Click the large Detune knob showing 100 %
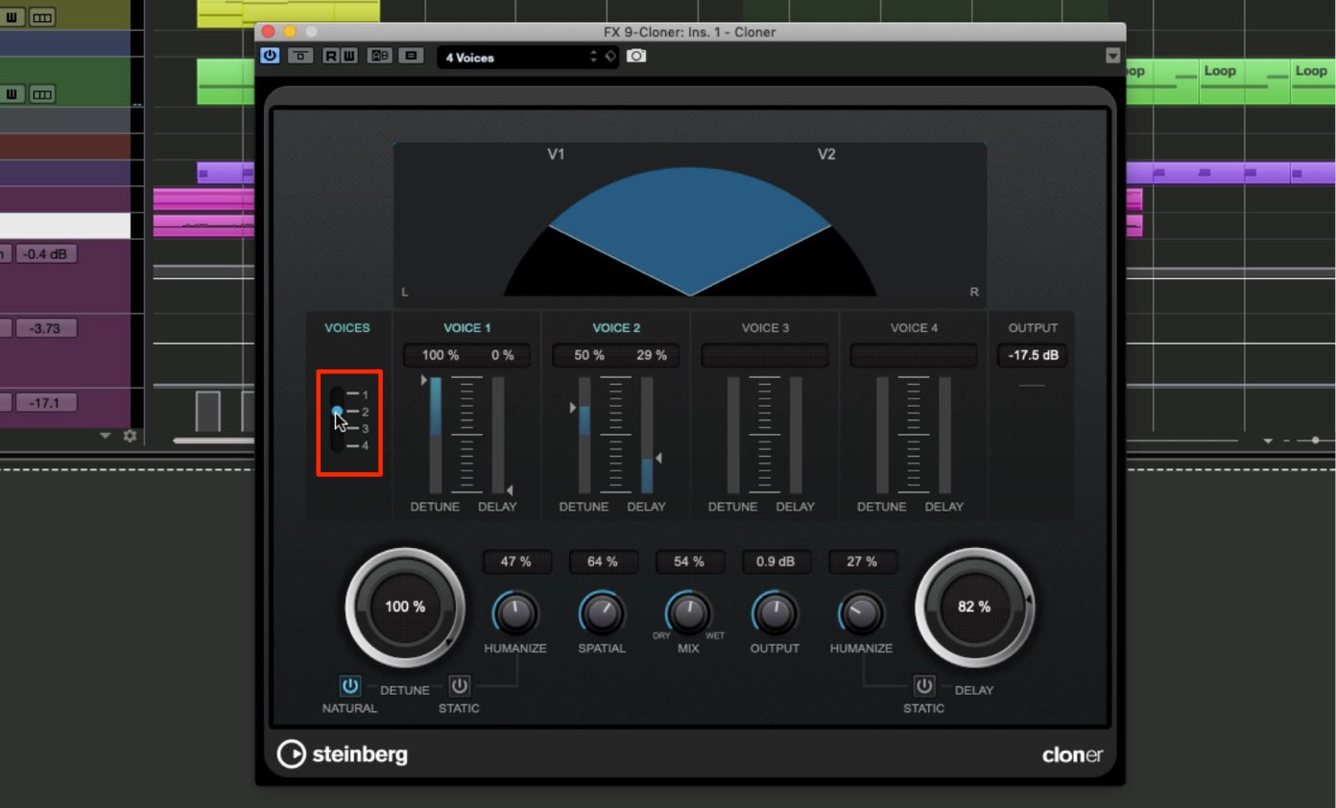 pos(405,606)
